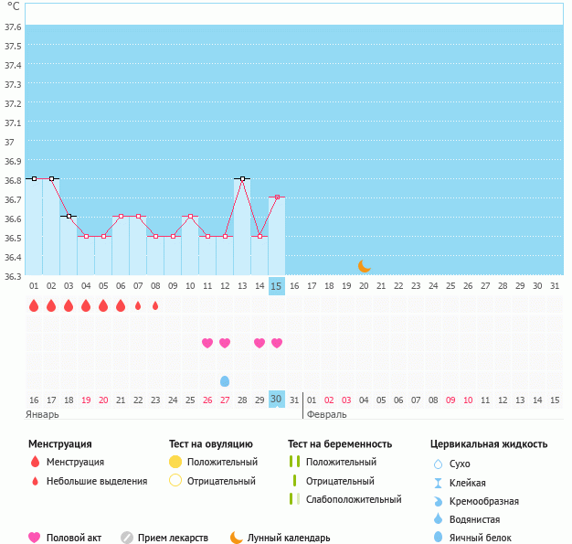Viewport: 572px width, 544px height.
Task: Click the moon icon on day 20
Action: [x=365, y=265]
